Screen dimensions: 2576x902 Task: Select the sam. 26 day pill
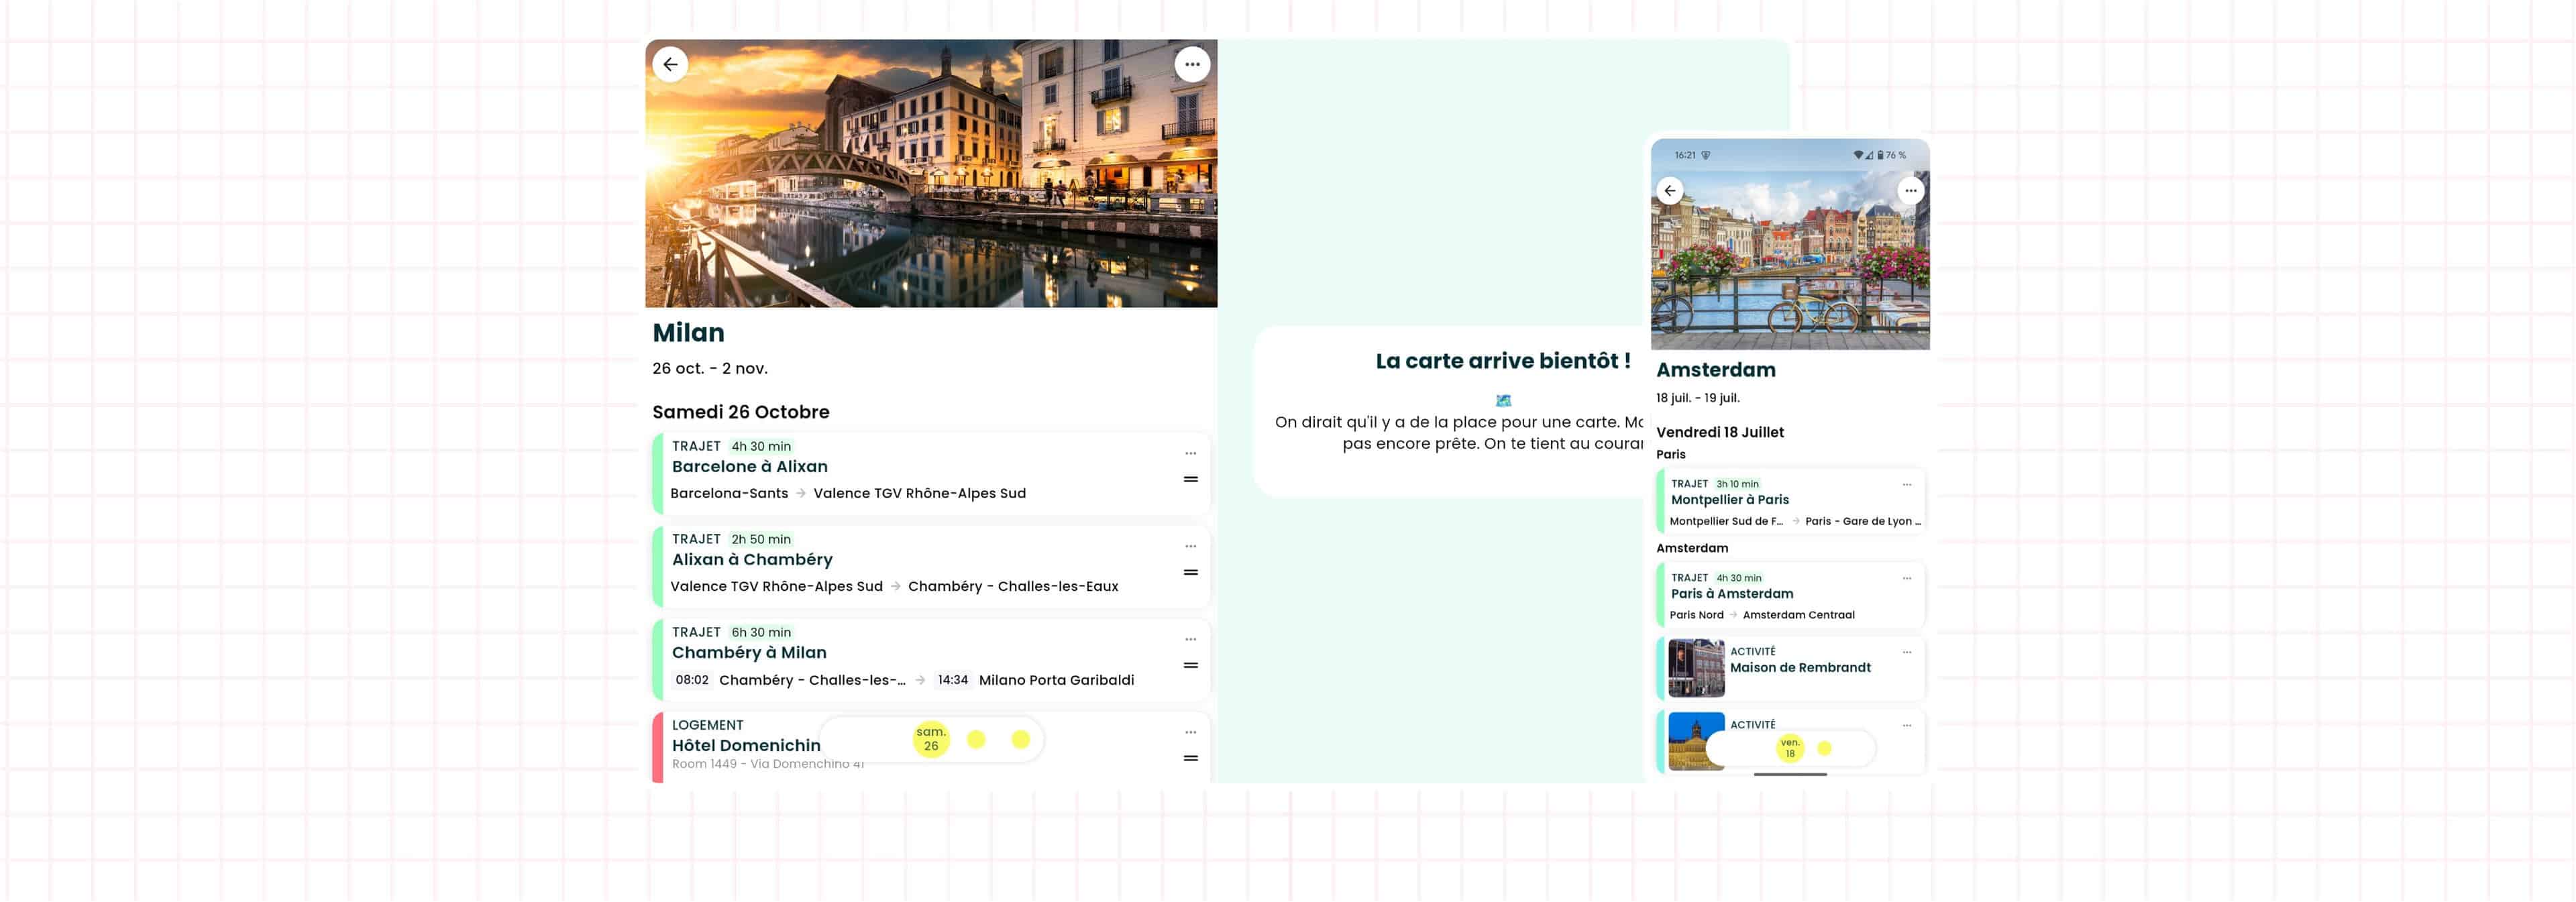930,739
